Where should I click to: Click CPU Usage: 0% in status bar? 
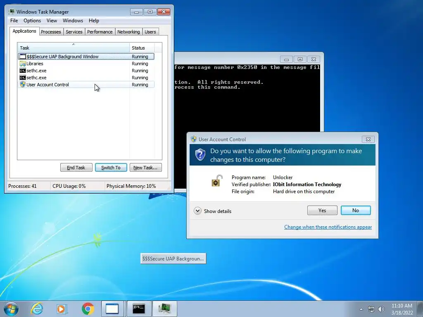[69, 186]
